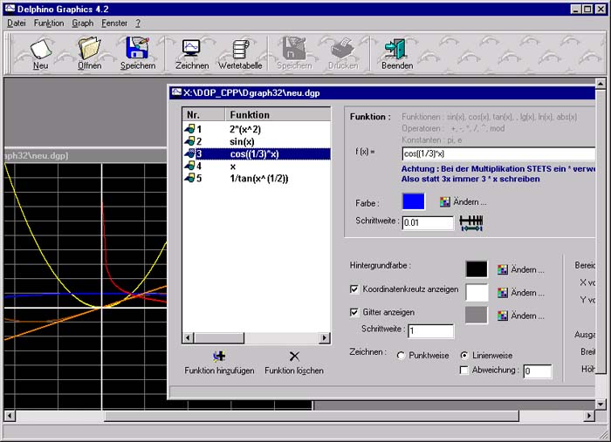Click function icon in row 4
The image size is (611, 442).
189,167
